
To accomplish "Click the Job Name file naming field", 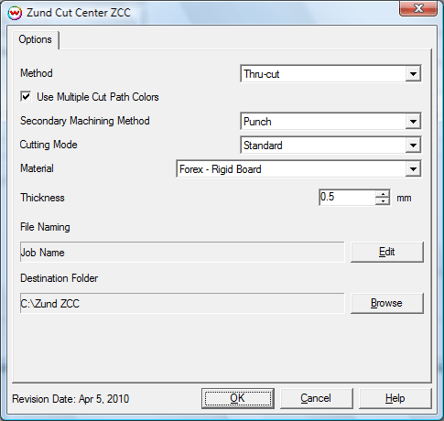I will tap(182, 252).
